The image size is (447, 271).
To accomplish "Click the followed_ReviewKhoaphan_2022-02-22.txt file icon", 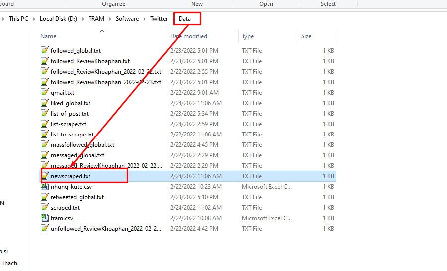I will (44, 71).
